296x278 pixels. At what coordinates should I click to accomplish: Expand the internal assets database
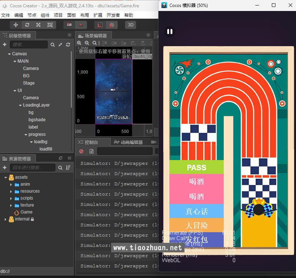click(5, 219)
